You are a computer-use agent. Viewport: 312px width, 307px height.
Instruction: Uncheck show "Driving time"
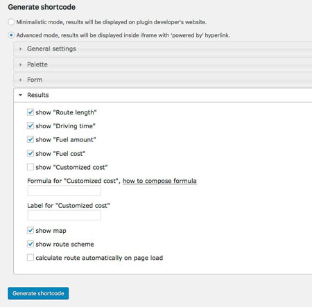(31, 126)
